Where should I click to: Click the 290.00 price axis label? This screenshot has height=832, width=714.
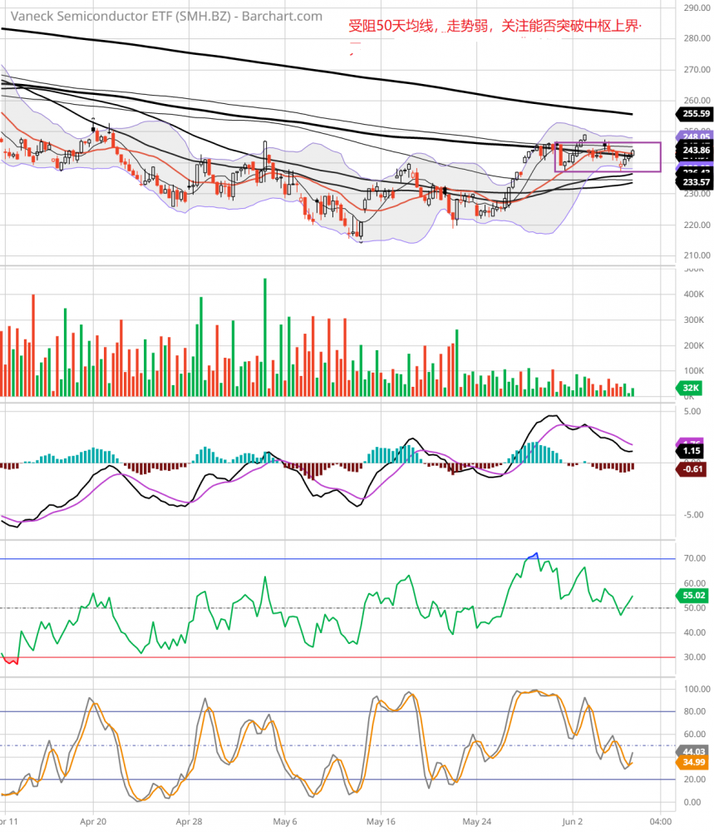click(x=696, y=7)
